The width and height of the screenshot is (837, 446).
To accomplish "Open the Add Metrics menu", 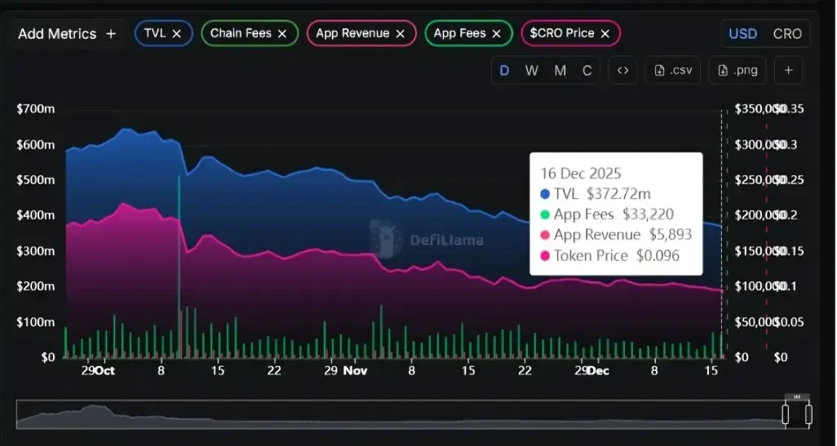I will coord(68,34).
